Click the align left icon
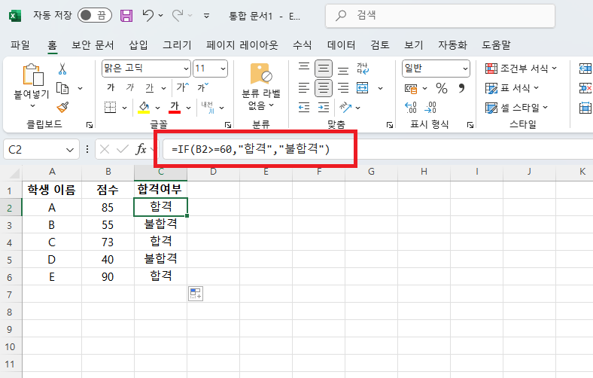593x378 pixels. coord(304,88)
